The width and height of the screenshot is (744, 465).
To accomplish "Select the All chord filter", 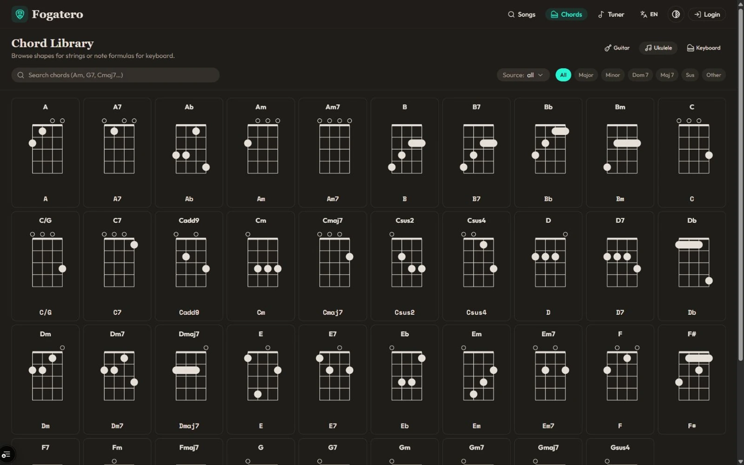I will [563, 75].
